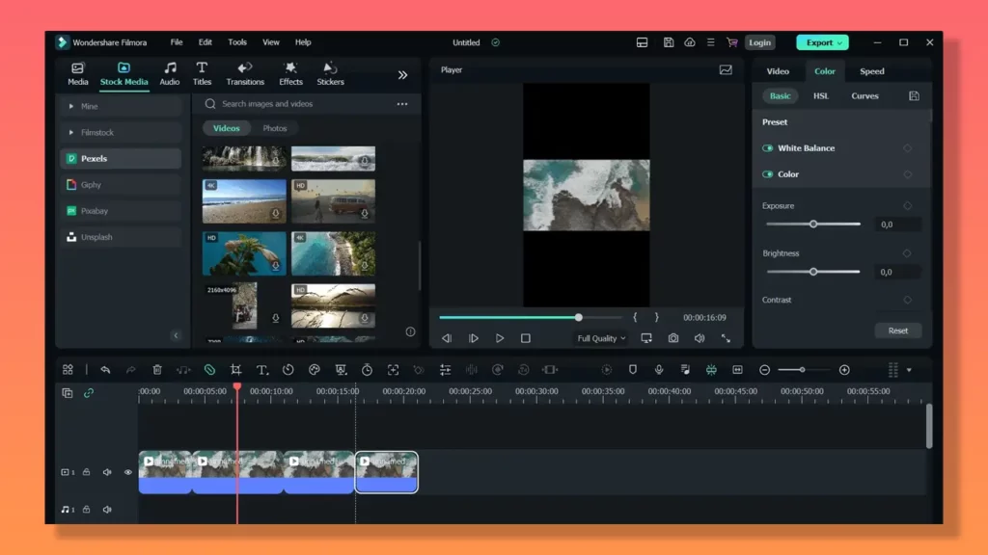Viewport: 988px width, 555px height.
Task: Undo the last action
Action: pyautogui.click(x=105, y=370)
